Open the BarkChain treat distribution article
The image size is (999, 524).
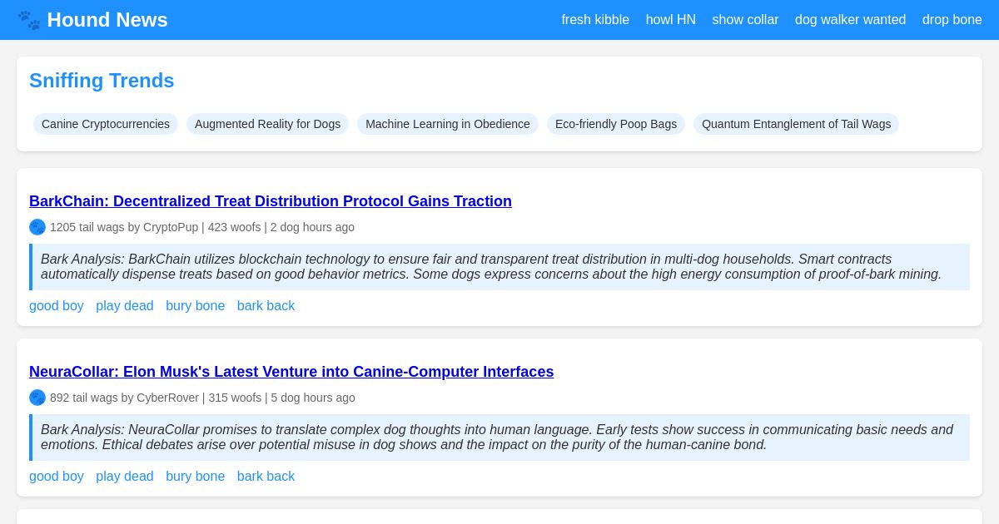[271, 201]
